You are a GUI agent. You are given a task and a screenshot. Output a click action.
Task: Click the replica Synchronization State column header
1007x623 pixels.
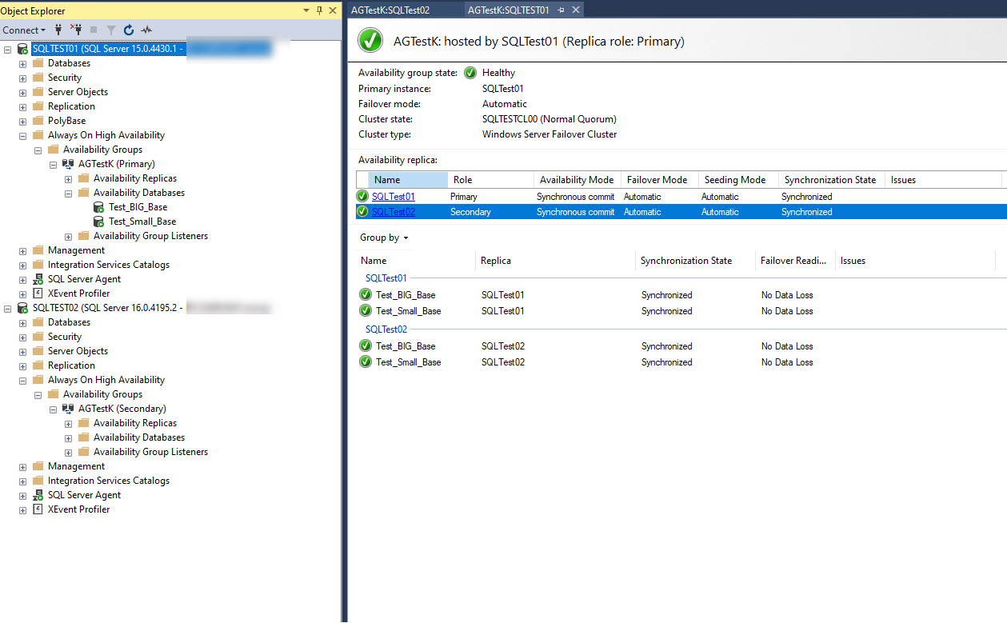[831, 180]
